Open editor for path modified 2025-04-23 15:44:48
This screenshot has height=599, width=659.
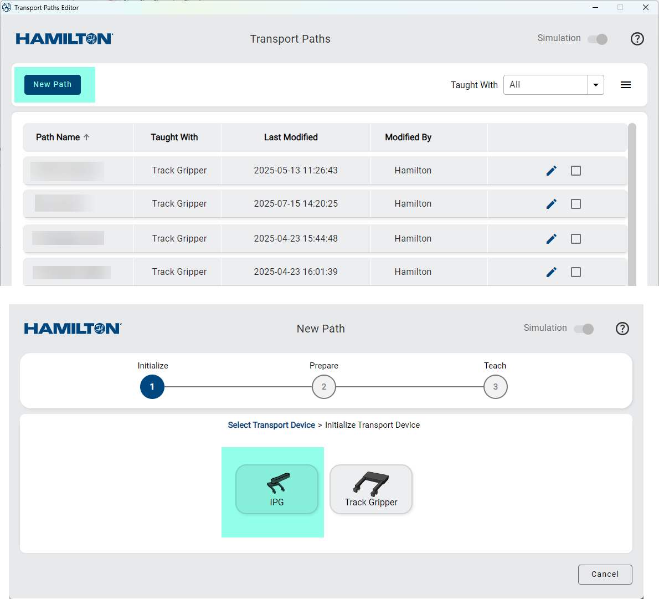point(551,239)
